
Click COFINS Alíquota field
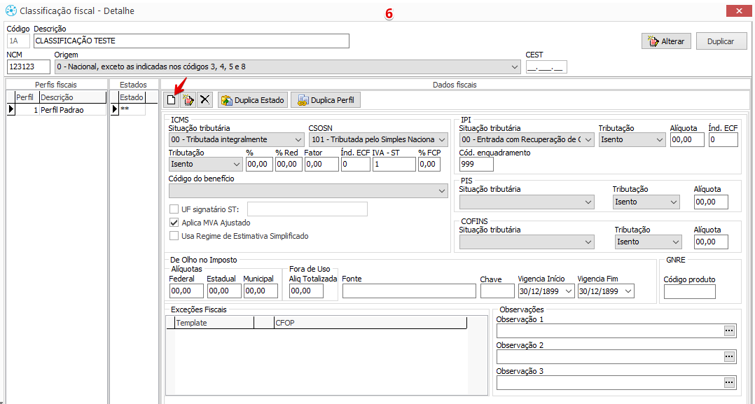click(711, 242)
